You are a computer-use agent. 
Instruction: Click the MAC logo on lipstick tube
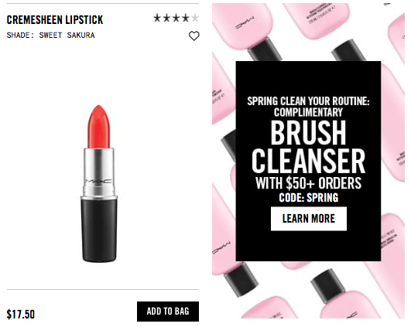coord(98,181)
